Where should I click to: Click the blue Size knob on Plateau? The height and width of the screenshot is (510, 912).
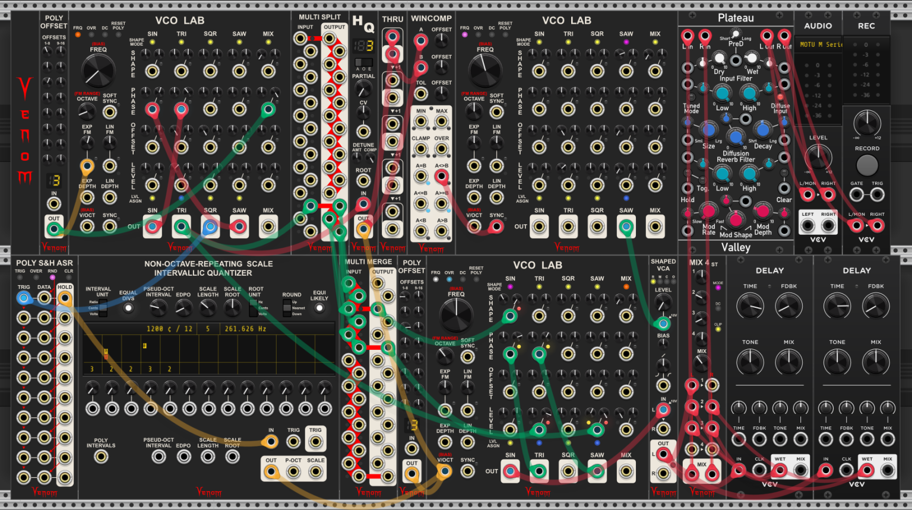tap(708, 129)
